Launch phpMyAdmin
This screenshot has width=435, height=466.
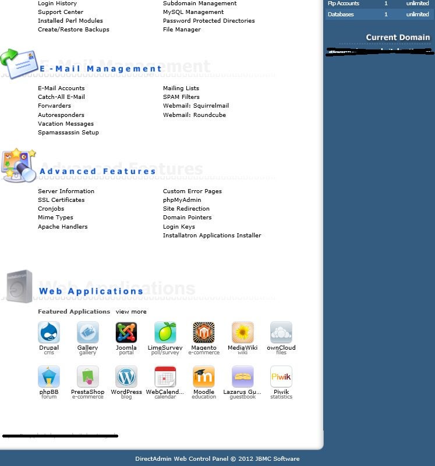[182, 200]
